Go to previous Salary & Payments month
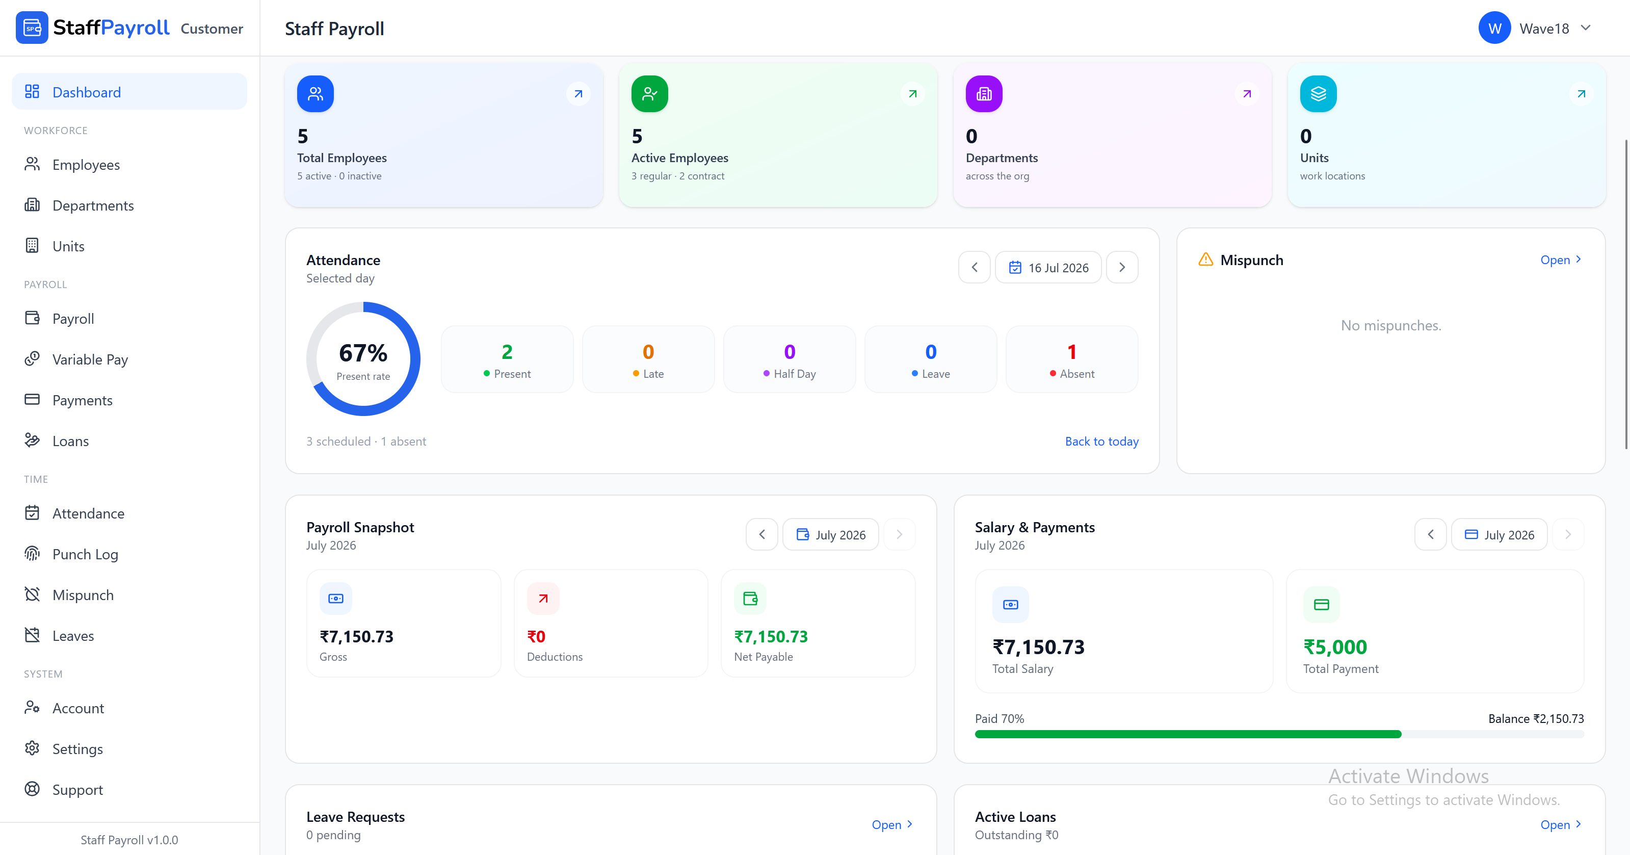Screen dimensions: 1630x855 pos(1431,534)
